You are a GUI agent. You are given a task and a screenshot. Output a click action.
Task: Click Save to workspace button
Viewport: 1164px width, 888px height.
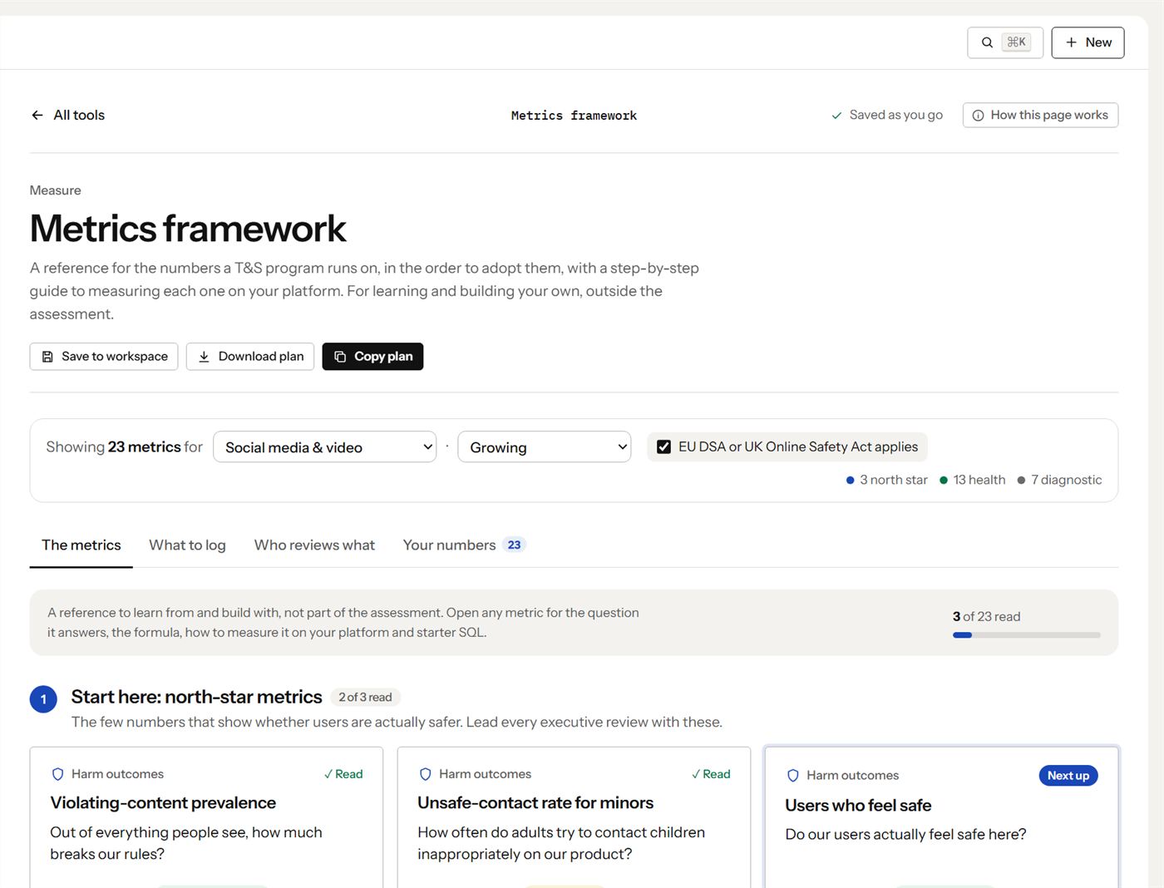pos(104,357)
